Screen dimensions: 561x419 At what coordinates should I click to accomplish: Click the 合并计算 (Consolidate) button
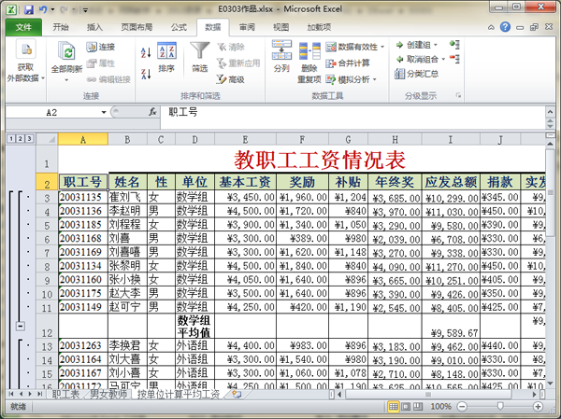(x=349, y=63)
